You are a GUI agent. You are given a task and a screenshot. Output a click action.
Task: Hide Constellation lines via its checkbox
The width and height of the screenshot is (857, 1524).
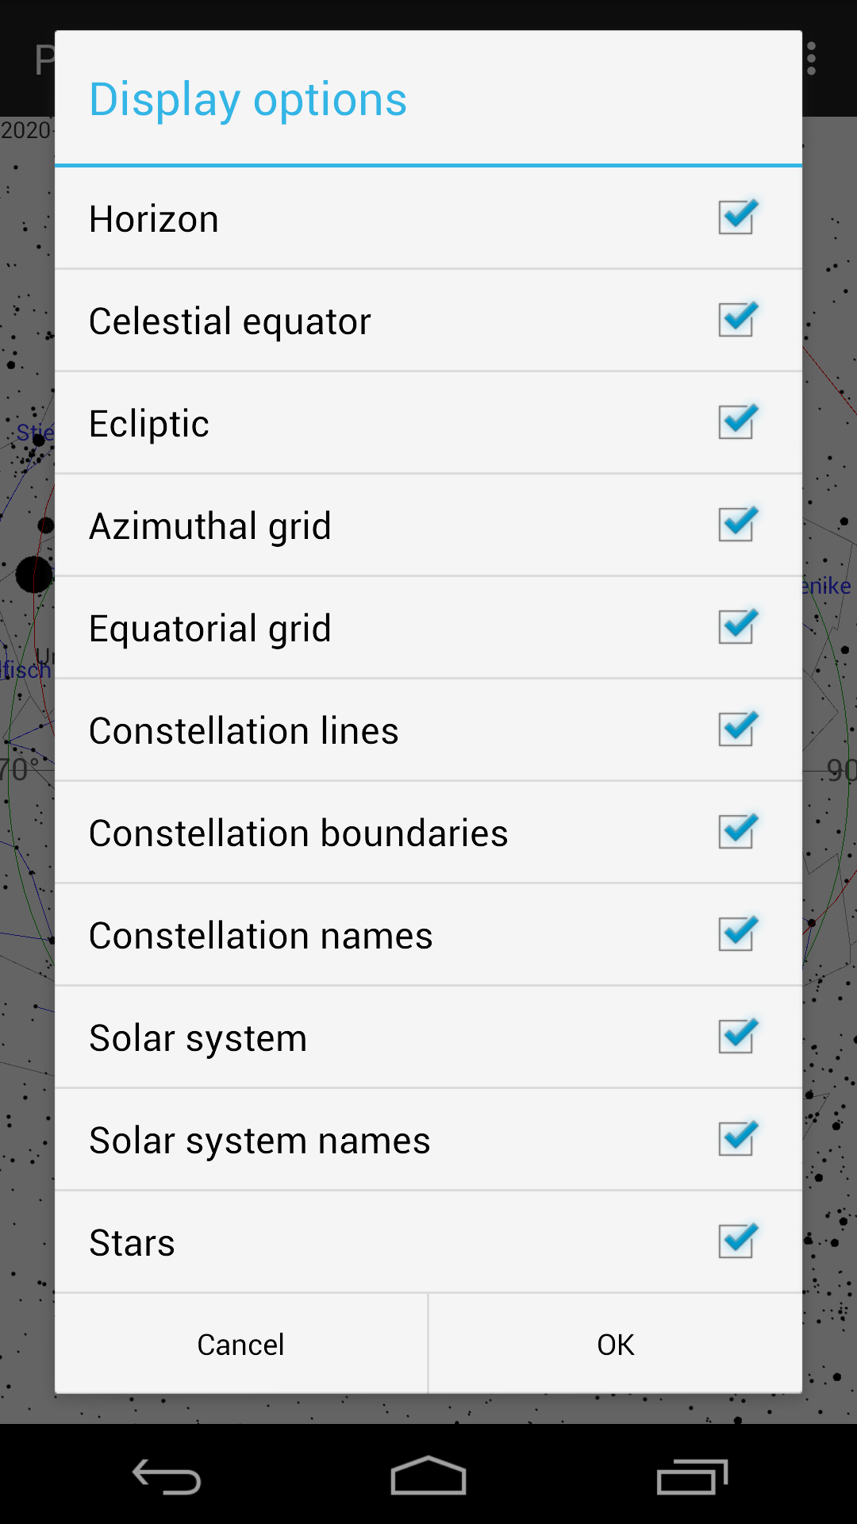[737, 729]
